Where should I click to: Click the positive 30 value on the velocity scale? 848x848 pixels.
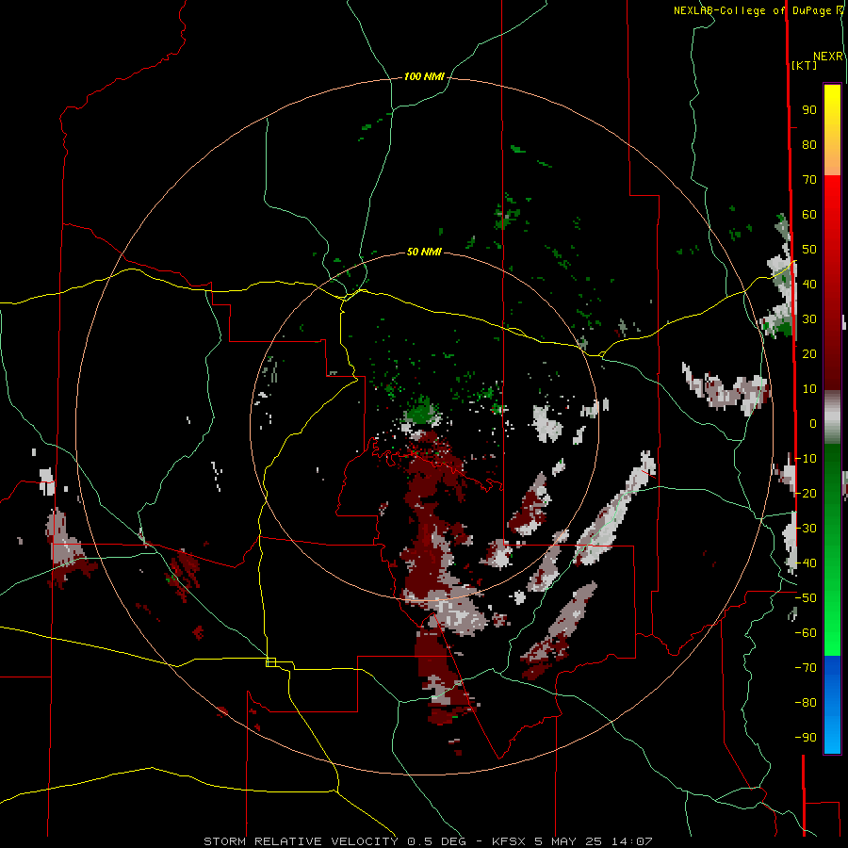[x=809, y=319]
